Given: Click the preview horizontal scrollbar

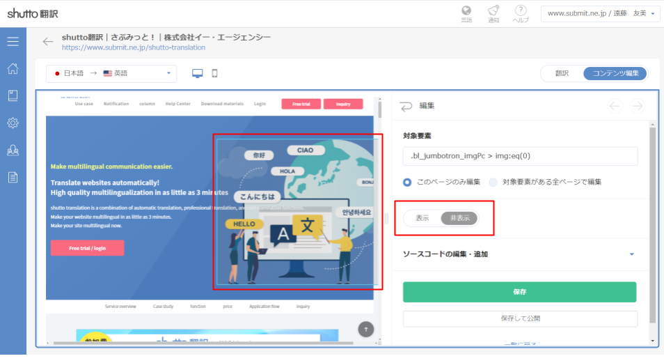Looking at the screenshot, I should pyautogui.click(x=203, y=343).
